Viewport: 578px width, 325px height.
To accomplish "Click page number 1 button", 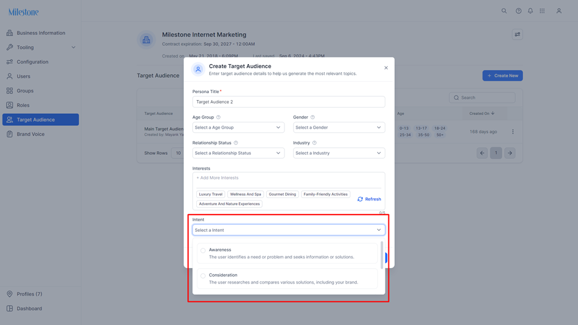I will click(496, 153).
